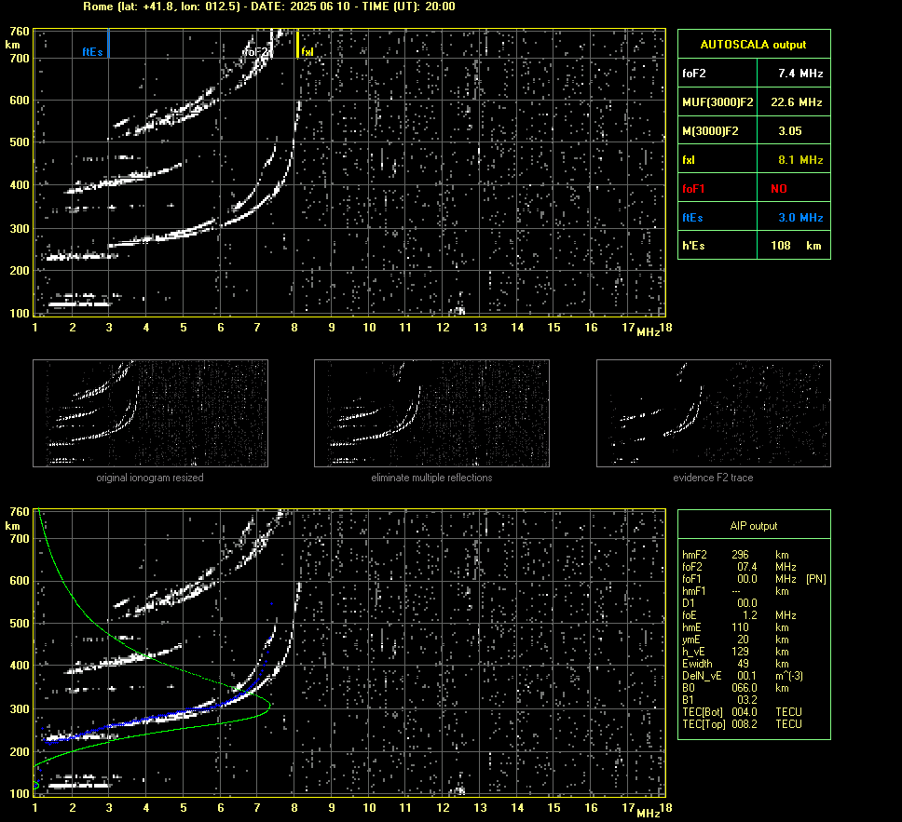This screenshot has width=902, height=822.
Task: Click the 18 MHz axis label of top ionogram
Action: (x=665, y=328)
